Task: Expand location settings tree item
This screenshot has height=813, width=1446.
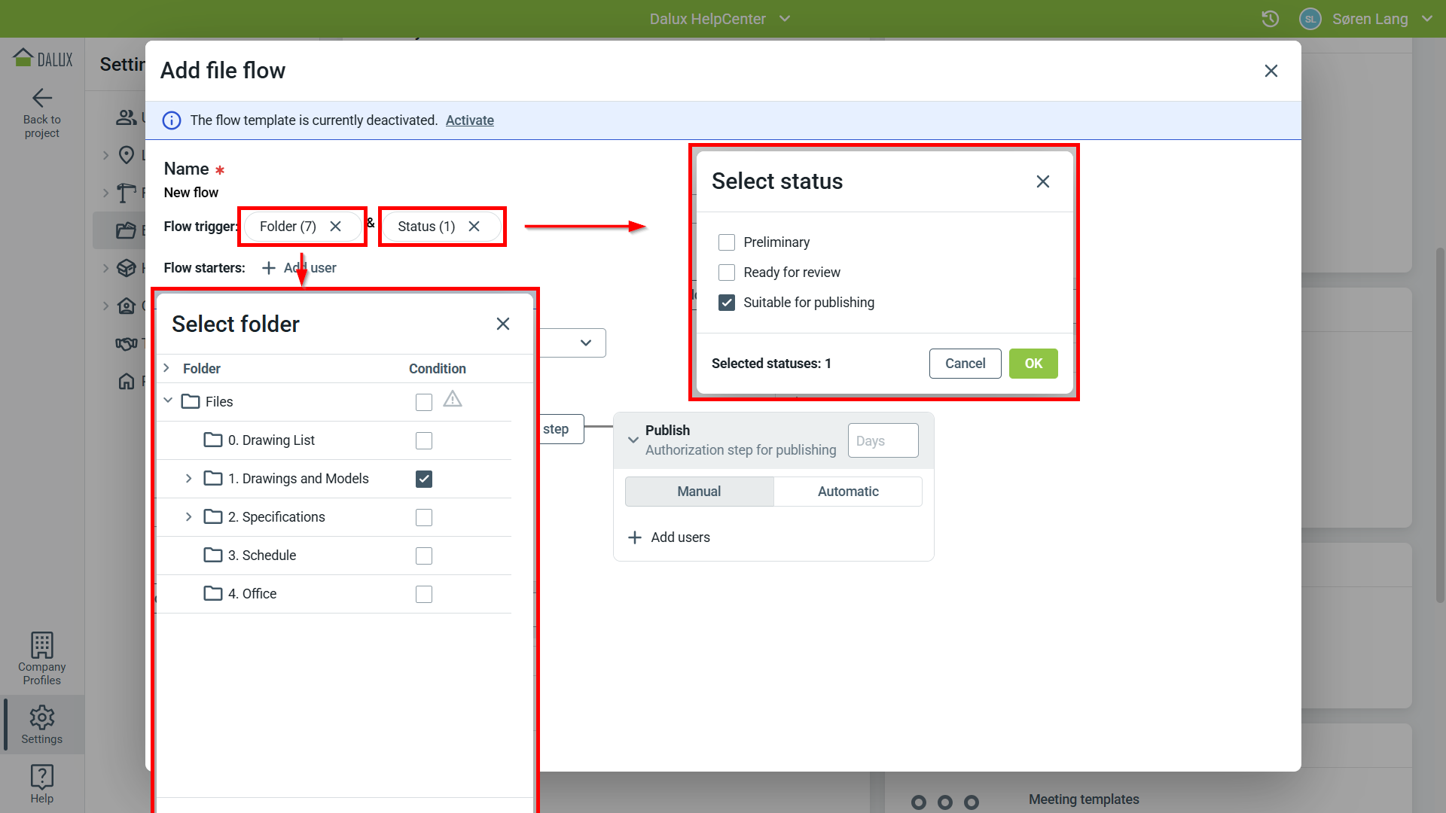Action: pyautogui.click(x=105, y=155)
